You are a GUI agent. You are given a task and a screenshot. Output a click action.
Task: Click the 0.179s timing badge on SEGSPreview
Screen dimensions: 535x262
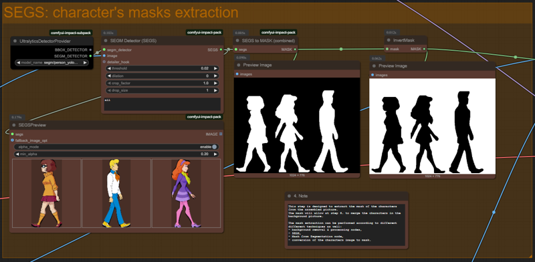[x=17, y=117]
